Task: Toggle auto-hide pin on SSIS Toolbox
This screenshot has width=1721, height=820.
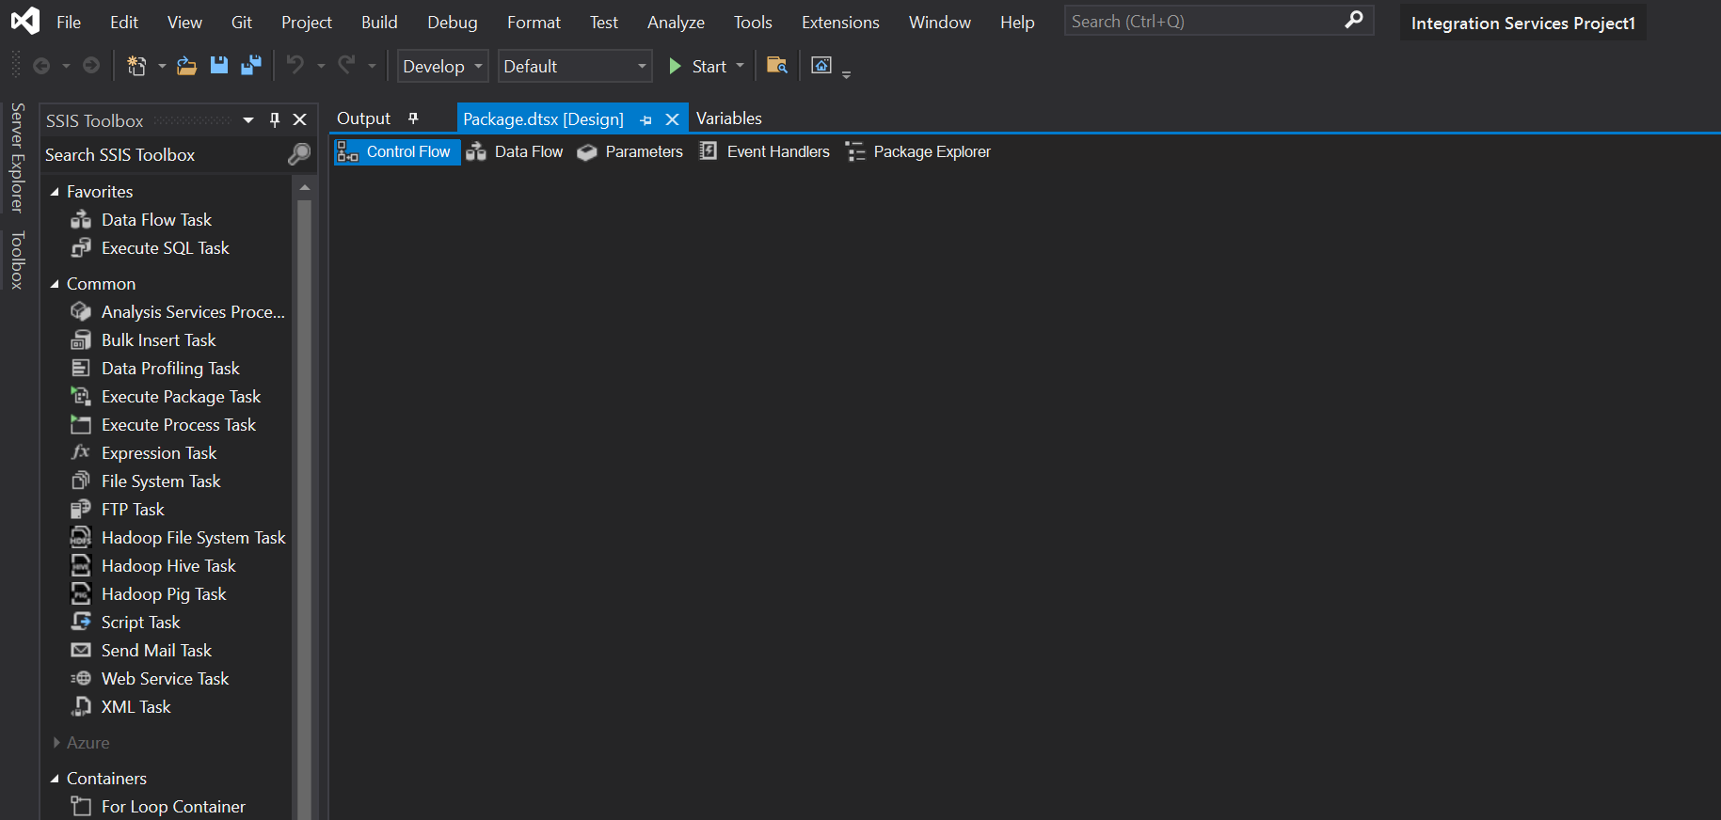Action: tap(275, 120)
